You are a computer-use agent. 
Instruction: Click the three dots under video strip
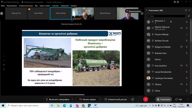click(x=72, y=21)
